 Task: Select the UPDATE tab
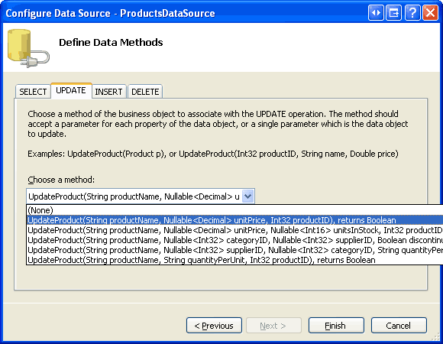point(71,90)
